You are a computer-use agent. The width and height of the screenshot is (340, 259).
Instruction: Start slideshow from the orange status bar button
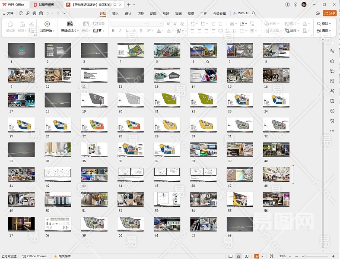257,256
